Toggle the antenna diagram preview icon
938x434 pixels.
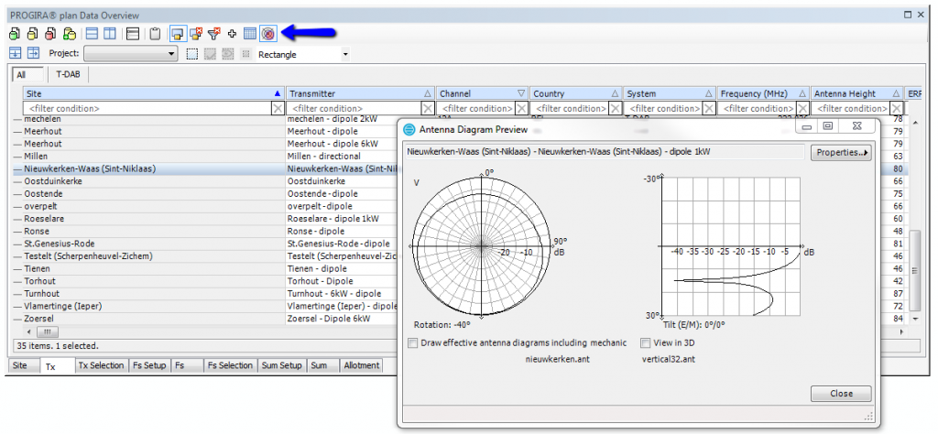(268, 34)
